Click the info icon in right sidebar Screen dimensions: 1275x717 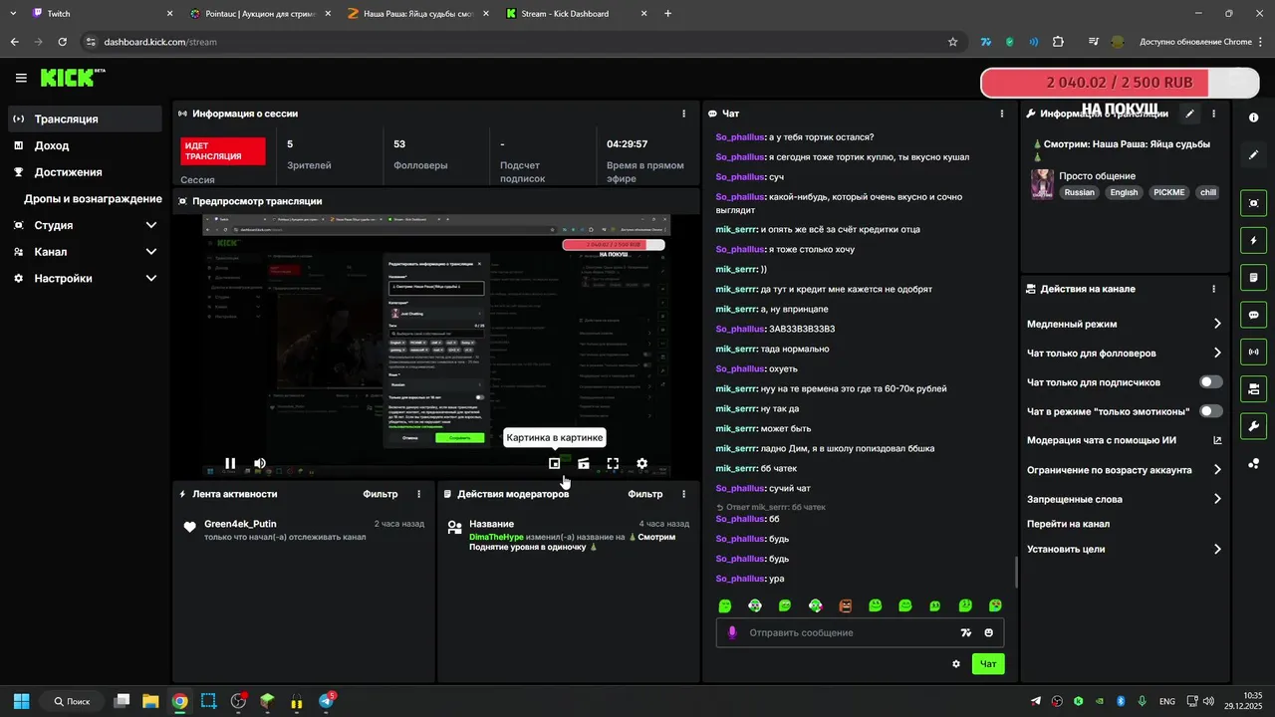pos(1253,118)
